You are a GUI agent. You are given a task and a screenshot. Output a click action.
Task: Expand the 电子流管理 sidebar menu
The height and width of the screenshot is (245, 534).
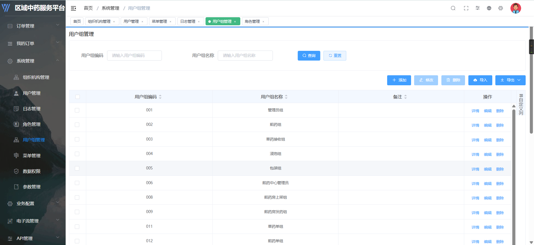[x=58, y=220]
